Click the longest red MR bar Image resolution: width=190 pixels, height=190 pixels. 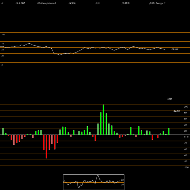(46, 147)
